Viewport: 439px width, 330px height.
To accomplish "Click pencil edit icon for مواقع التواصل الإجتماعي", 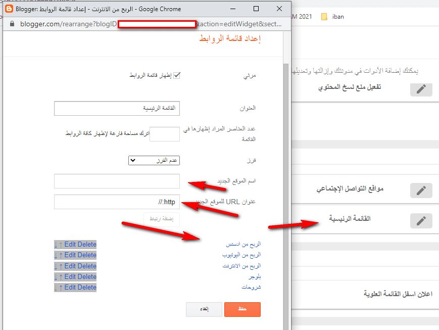I will pos(421,191).
